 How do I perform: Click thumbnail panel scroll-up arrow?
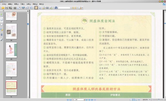[28, 13]
